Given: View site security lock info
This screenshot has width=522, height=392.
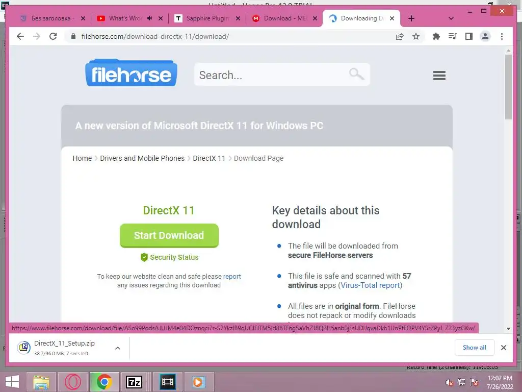Looking at the screenshot, I should click(73, 36).
